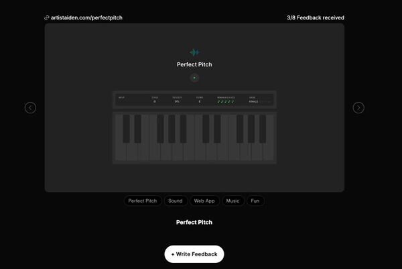Click the green remaining lives music notes
This screenshot has height=269, width=402.
coord(226,102)
